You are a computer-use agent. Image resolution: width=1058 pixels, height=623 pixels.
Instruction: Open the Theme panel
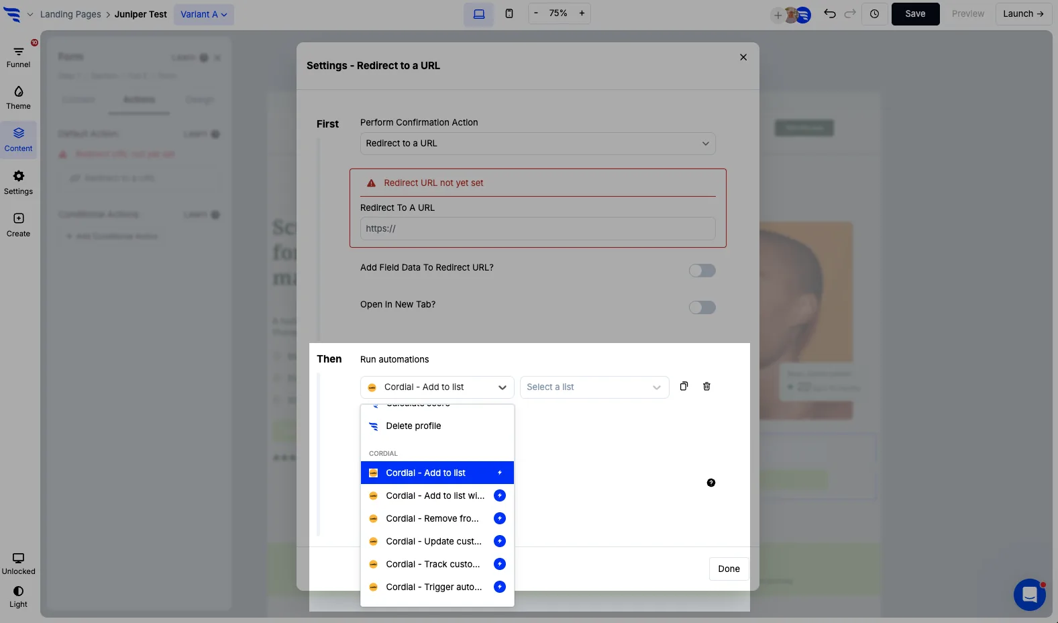click(x=18, y=98)
